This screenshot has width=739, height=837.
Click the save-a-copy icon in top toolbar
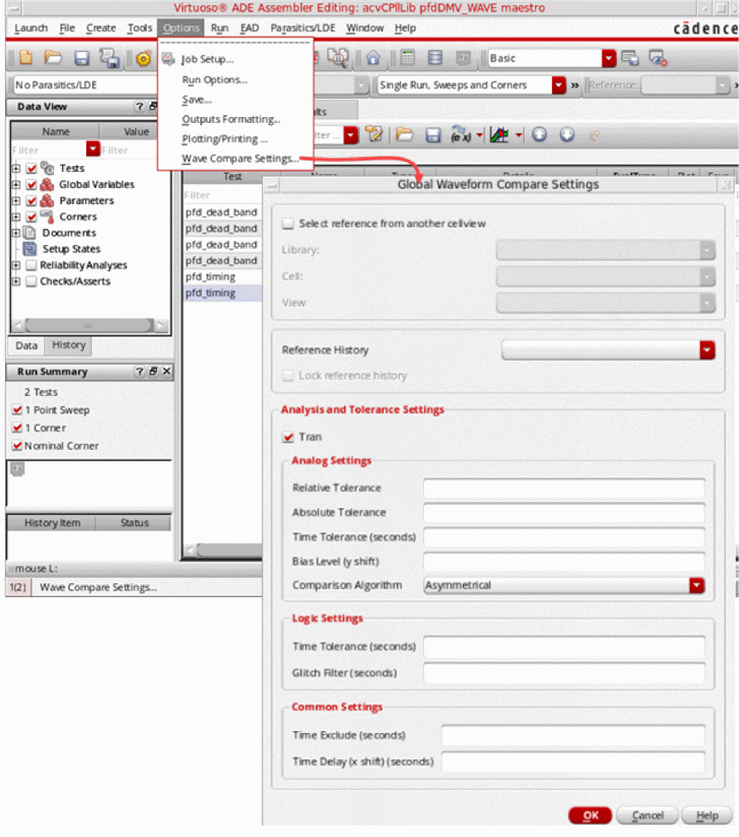(x=110, y=59)
